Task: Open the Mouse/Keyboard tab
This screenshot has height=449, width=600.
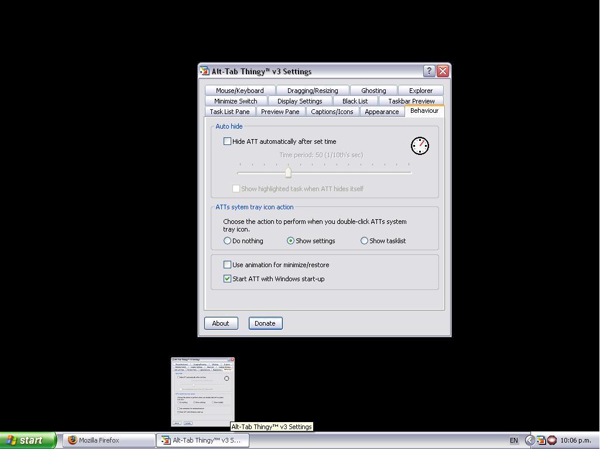Action: point(239,90)
